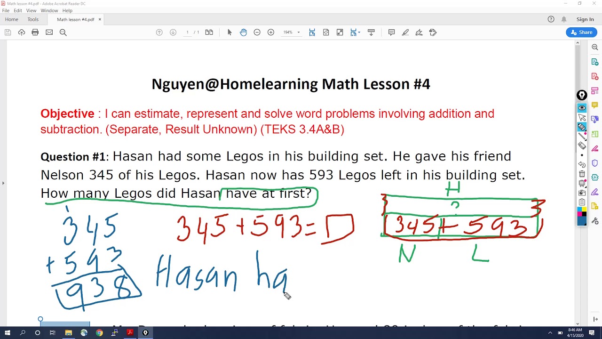Print the document using the printer icon
The width and height of the screenshot is (602, 339).
35,32
